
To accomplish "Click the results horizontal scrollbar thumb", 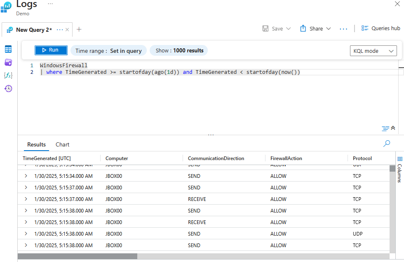I will pos(78,256).
